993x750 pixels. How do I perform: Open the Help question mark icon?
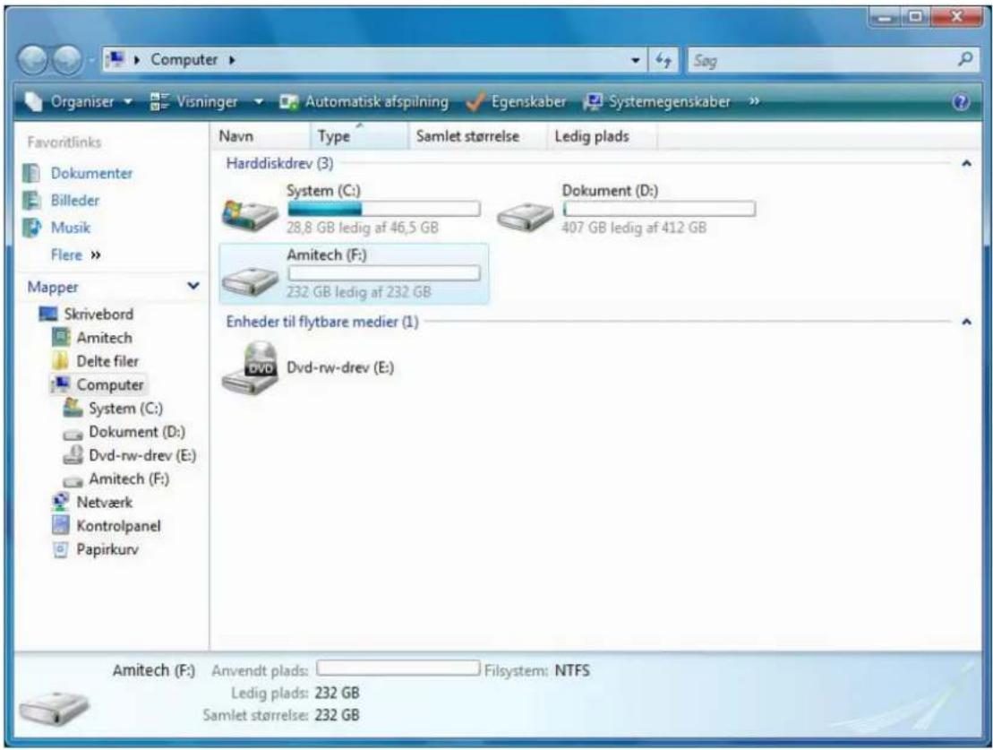click(961, 102)
